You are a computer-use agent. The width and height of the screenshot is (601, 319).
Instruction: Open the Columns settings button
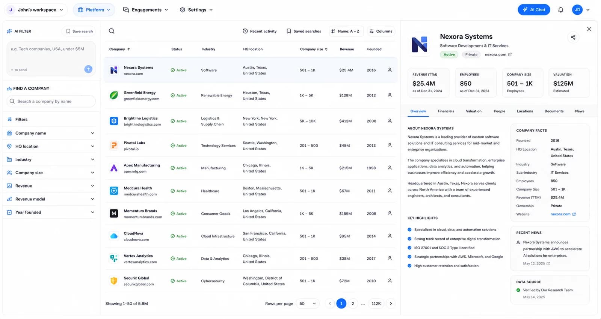coord(381,31)
